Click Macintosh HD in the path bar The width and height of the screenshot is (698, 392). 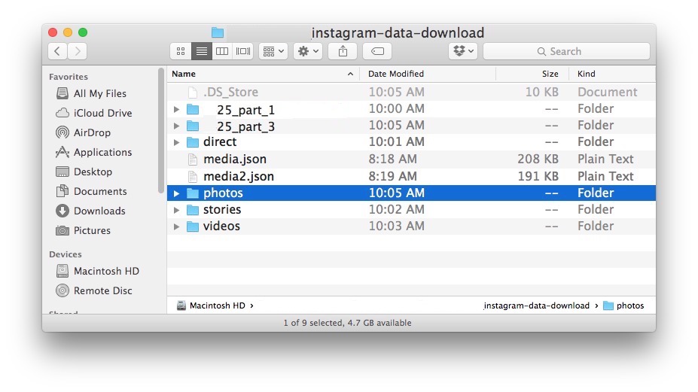coord(211,305)
